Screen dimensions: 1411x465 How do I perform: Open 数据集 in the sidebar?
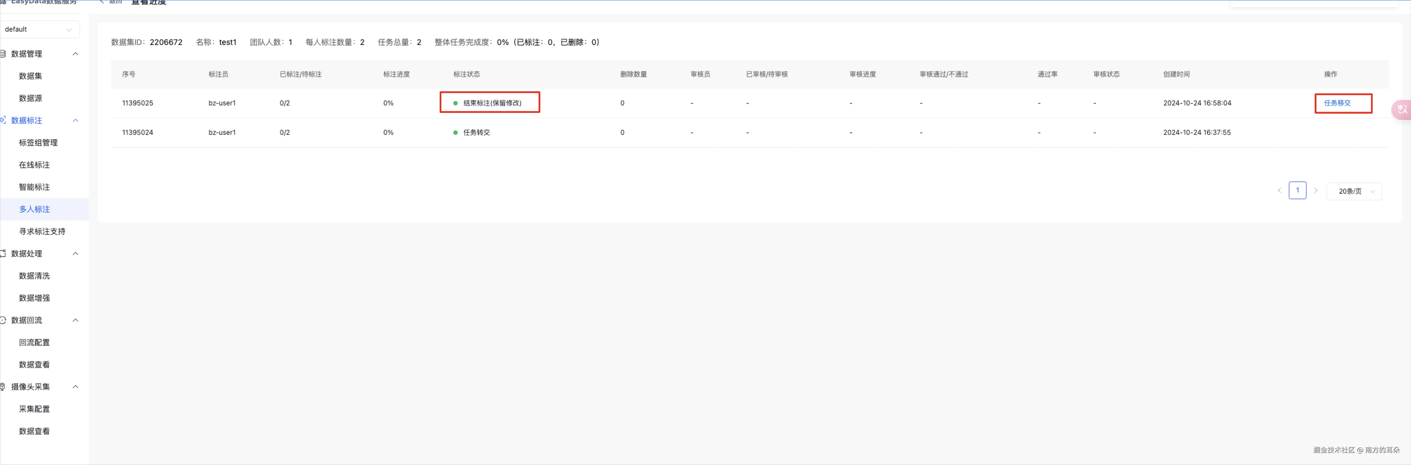pos(31,76)
